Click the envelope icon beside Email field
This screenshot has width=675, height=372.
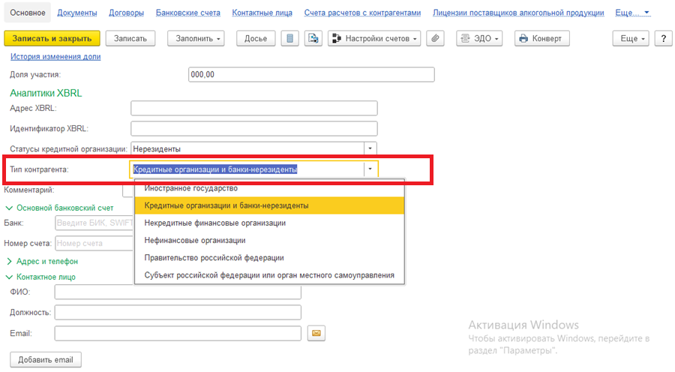316,333
